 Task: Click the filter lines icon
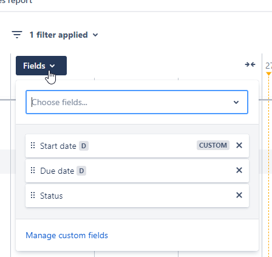[x=17, y=35]
